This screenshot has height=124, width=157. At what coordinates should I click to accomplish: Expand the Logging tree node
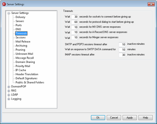pyautogui.click(x=9, y=99)
